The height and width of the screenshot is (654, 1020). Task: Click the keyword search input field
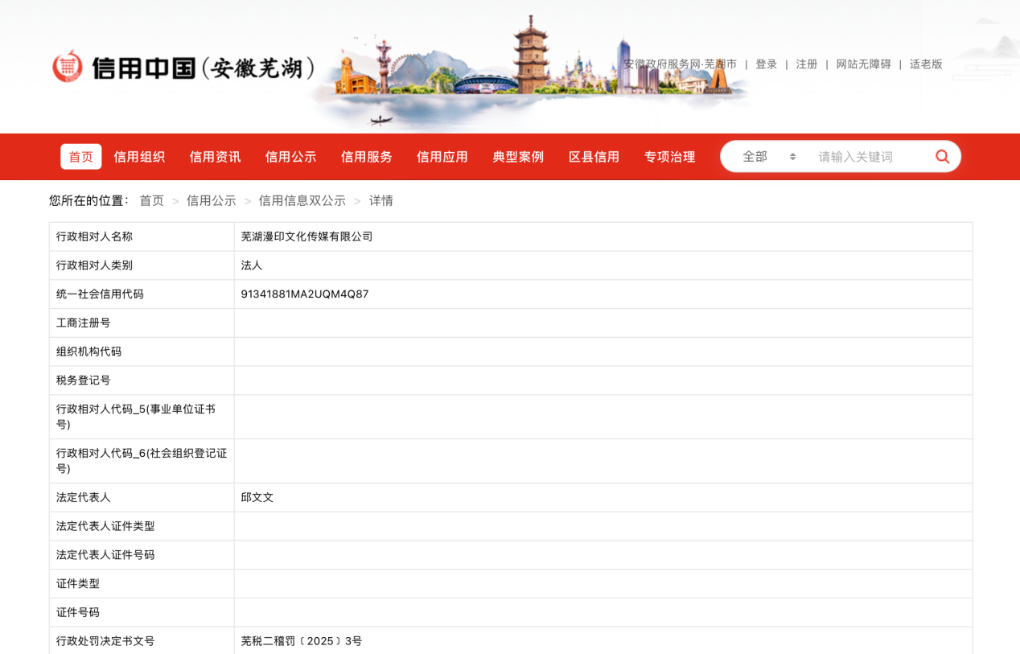click(869, 157)
